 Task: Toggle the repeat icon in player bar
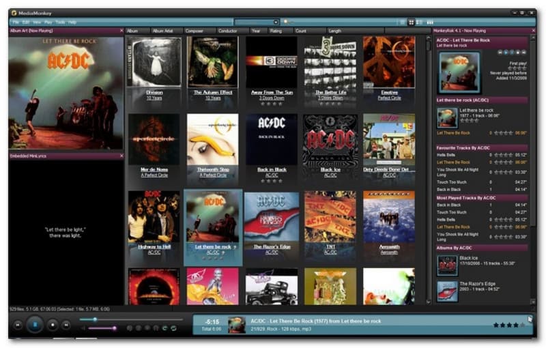click(x=173, y=328)
